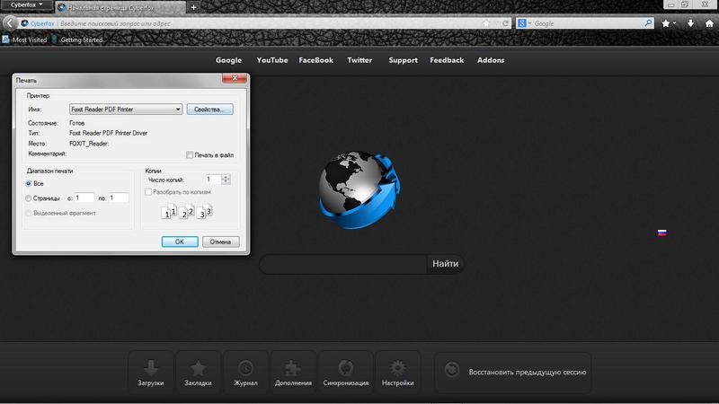
Task: Open Закладки bookmarks shortcut
Action: pyautogui.click(x=198, y=373)
